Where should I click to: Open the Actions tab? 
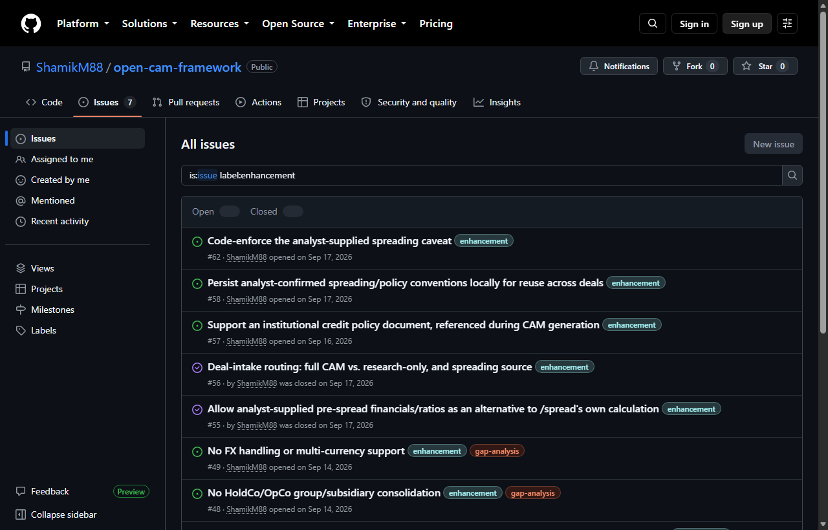point(259,102)
